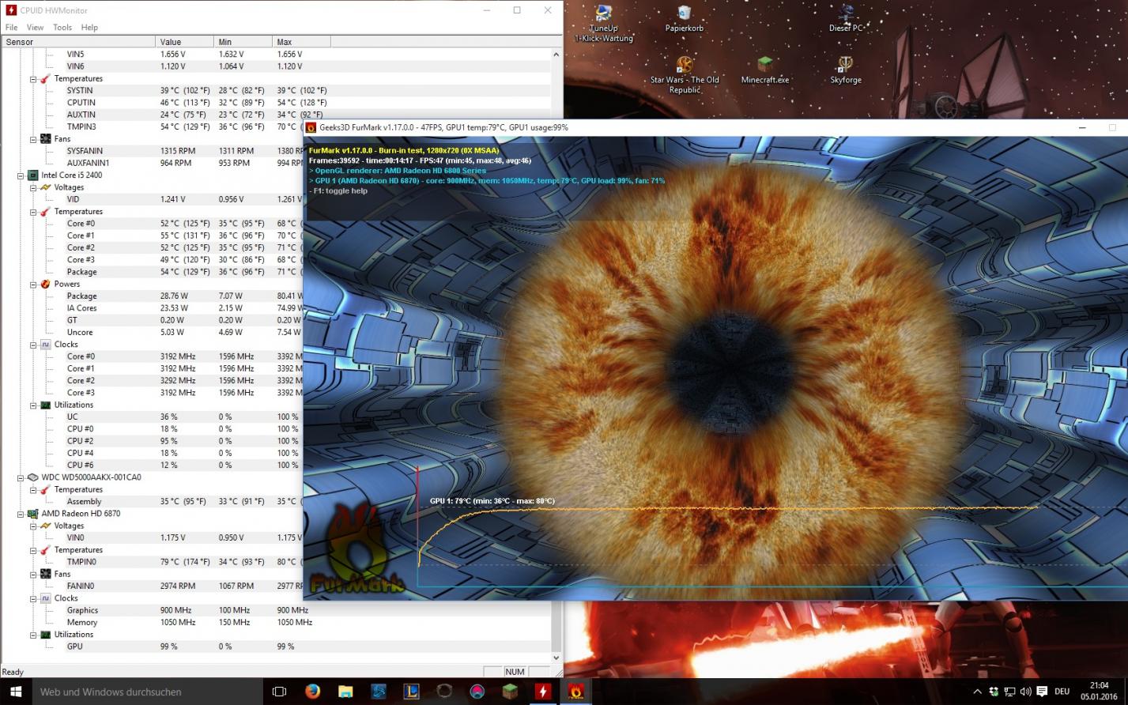
Task: Collapse Clocks under Intel Core i5 2400
Action: click(33, 345)
